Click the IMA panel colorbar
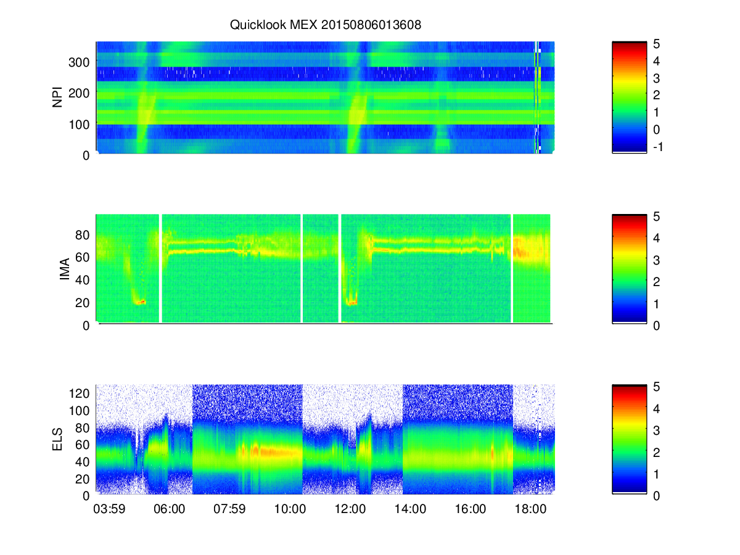 [629, 269]
